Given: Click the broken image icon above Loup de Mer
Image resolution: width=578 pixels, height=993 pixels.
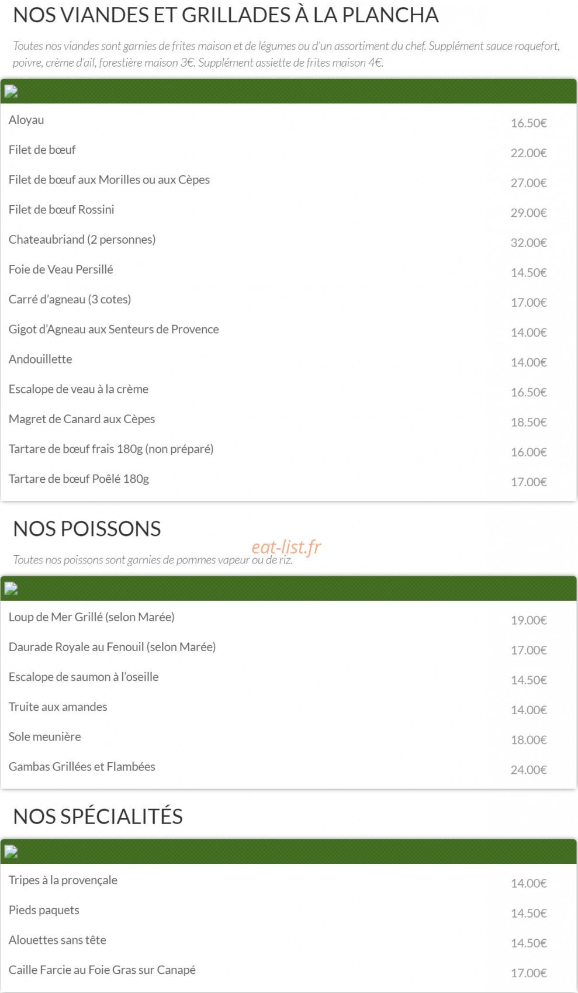Looking at the screenshot, I should (x=11, y=589).
